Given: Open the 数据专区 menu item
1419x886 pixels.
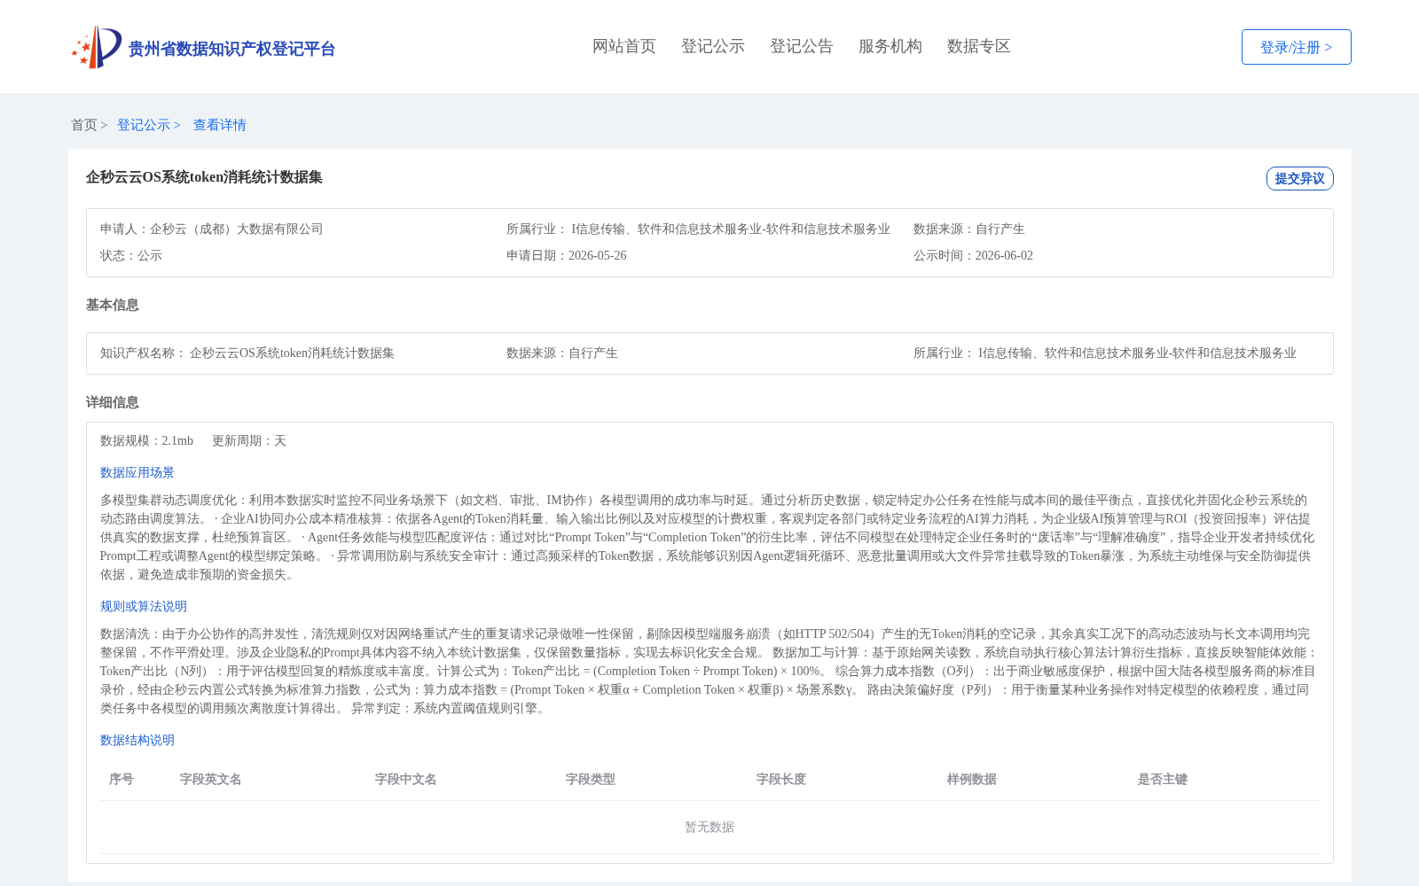Looking at the screenshot, I should click(x=979, y=46).
